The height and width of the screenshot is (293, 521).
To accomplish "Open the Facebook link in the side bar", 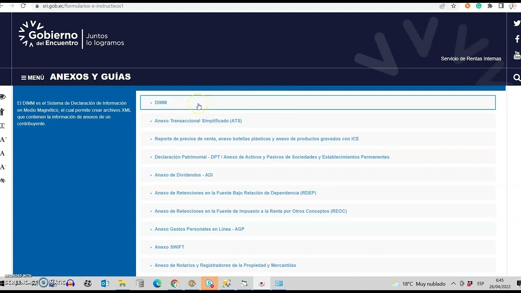I will [x=517, y=39].
